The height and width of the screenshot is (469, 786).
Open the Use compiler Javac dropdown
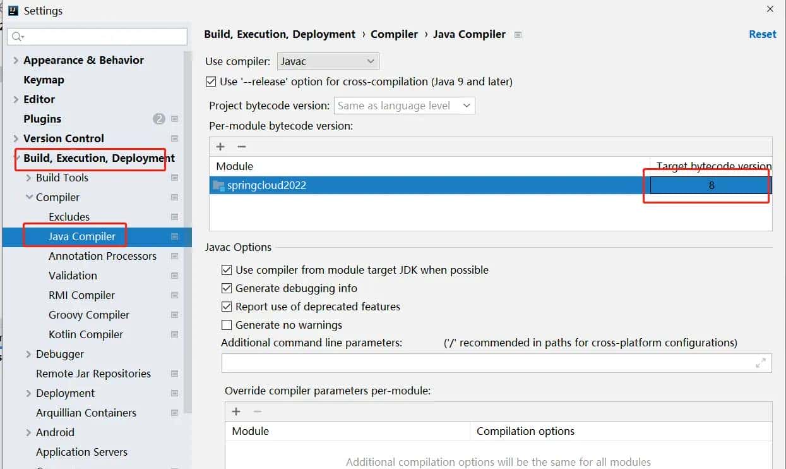[328, 61]
